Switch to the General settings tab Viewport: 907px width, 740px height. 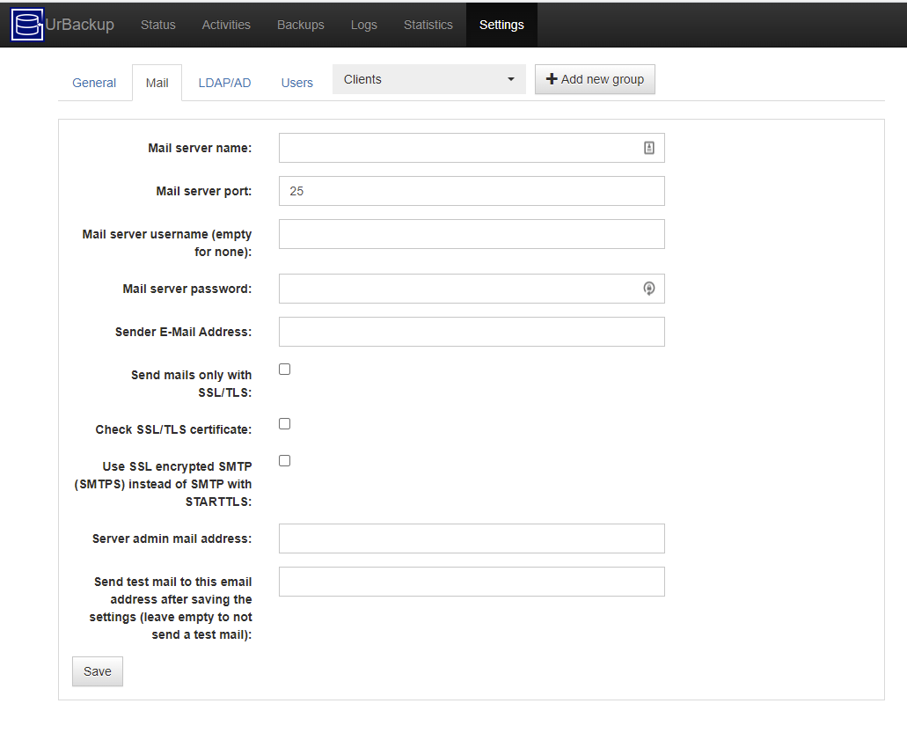[x=94, y=83]
